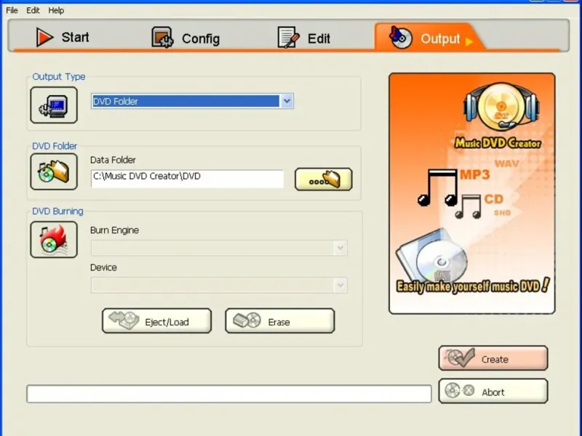Click the DVD Burning flame disc icon
This screenshot has height=436, width=582.
[54, 240]
